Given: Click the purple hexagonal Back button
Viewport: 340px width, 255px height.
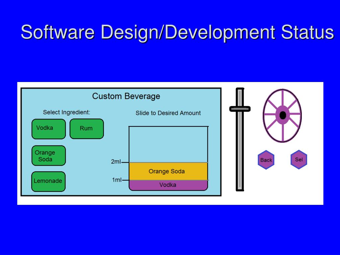Looking at the screenshot, I should tap(266, 160).
